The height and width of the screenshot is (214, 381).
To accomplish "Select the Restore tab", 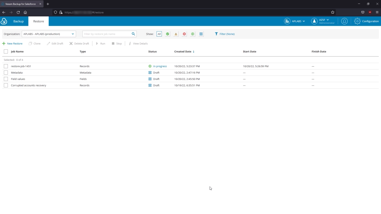I will (38, 21).
